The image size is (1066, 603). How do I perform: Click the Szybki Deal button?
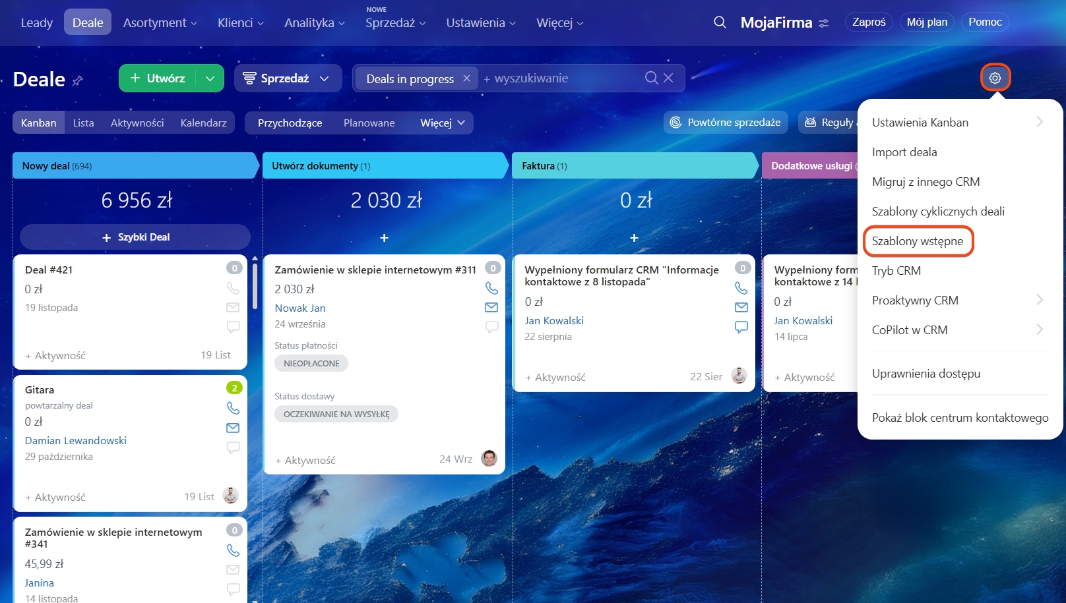135,237
